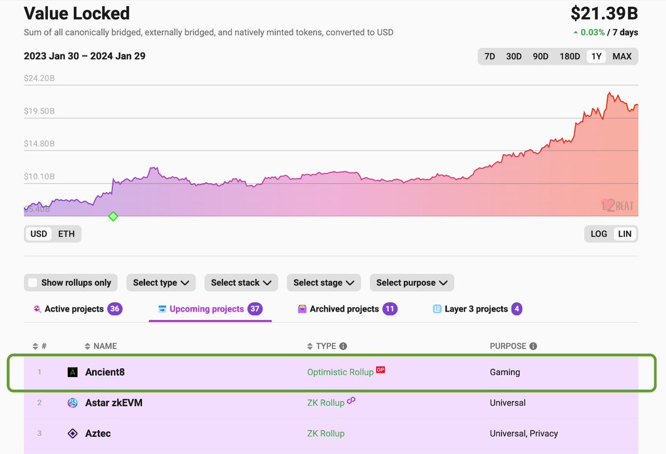Click the Astar zkEVM logo icon
Viewport: 666px width, 454px height.
coord(72,403)
